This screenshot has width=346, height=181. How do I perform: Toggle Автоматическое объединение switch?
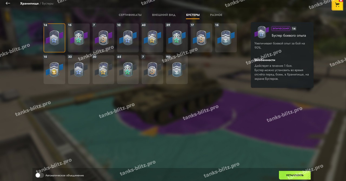coord(39,175)
